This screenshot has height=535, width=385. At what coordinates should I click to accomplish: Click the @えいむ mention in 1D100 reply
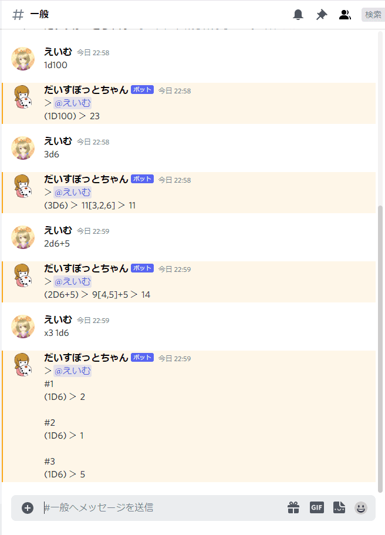tap(73, 103)
